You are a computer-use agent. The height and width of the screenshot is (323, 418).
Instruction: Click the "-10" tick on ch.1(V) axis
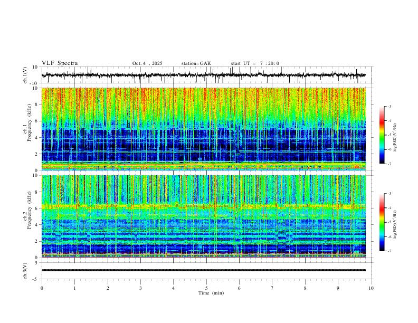[x=34, y=83]
